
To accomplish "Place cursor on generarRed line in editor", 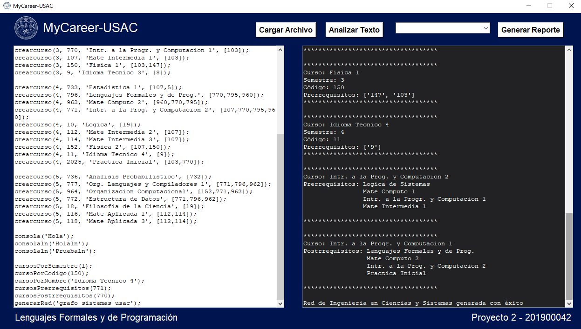I will click(77, 303).
